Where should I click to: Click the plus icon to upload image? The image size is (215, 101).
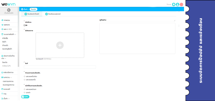pos(60,45)
